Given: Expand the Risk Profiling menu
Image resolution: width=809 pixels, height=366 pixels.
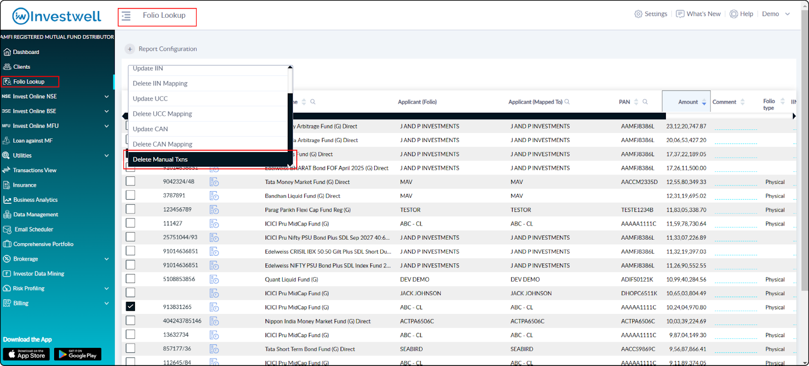Looking at the screenshot, I should (x=107, y=289).
